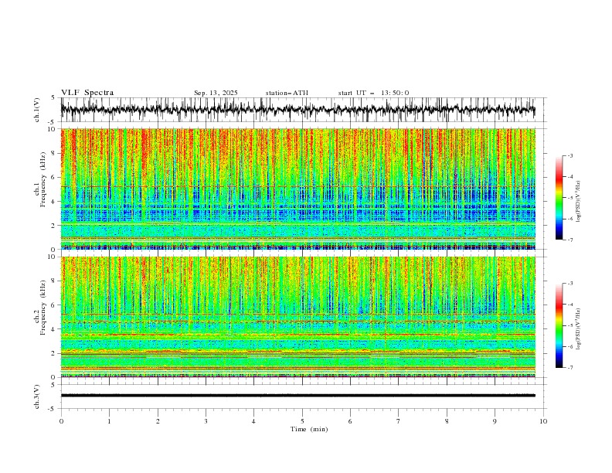The image size is (612, 473).
Task: Click the ch.3(V) waveform strip
Action: coord(298,396)
